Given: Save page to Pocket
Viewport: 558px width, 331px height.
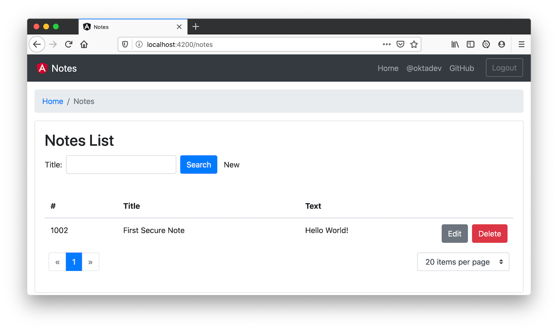Looking at the screenshot, I should point(400,44).
